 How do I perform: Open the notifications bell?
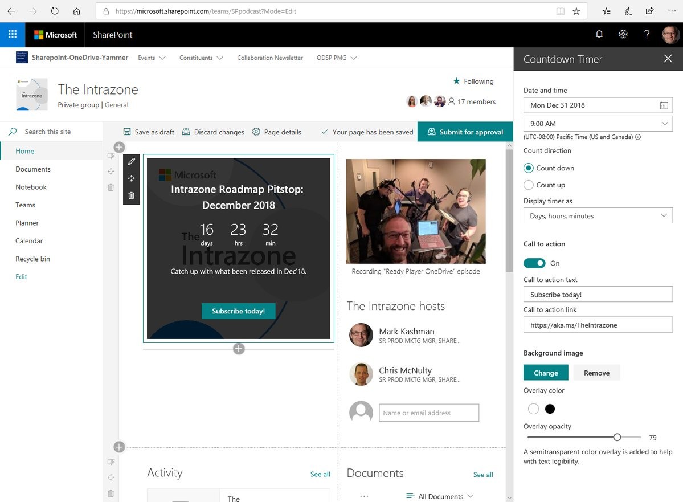click(x=599, y=35)
